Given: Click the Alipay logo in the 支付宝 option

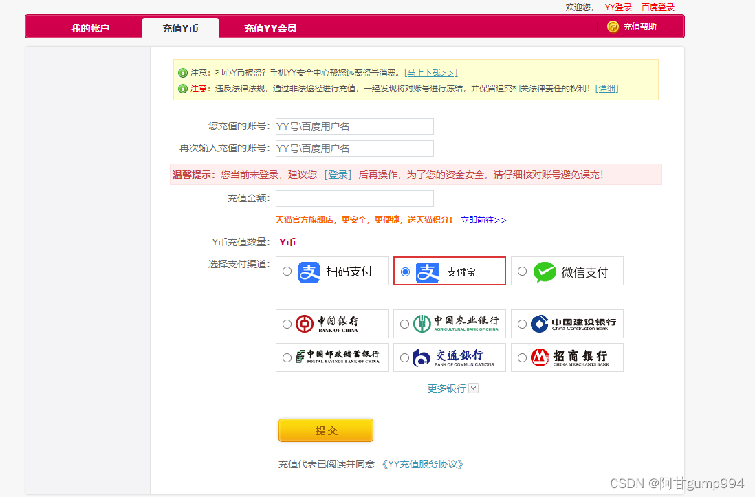Looking at the screenshot, I should (428, 272).
